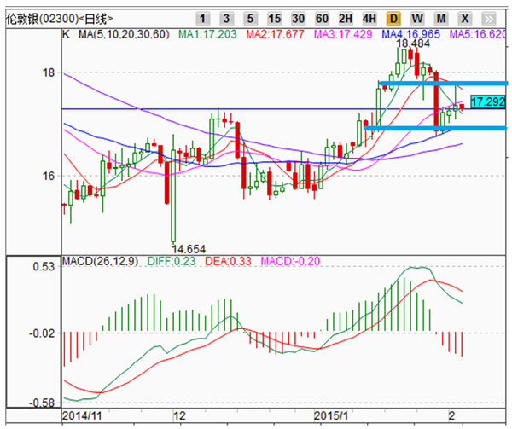512x429 pixels.
Task: Click the X timeframe button
Action: pyautogui.click(x=465, y=18)
